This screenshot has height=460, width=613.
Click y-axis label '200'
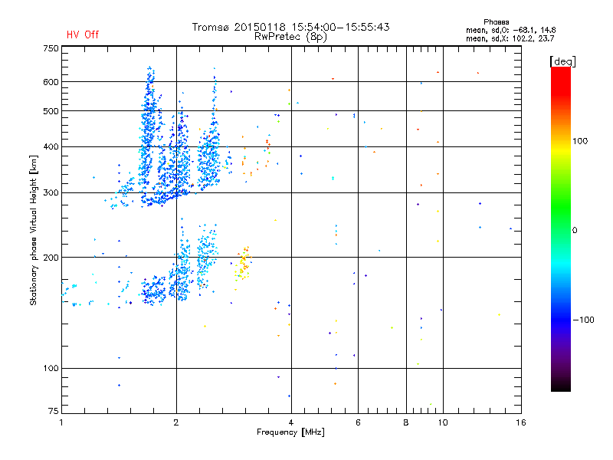pyautogui.click(x=51, y=258)
